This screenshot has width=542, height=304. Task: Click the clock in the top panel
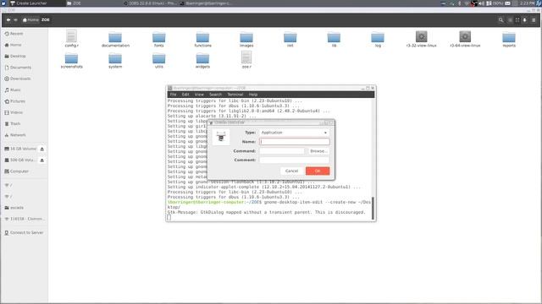point(527,3)
